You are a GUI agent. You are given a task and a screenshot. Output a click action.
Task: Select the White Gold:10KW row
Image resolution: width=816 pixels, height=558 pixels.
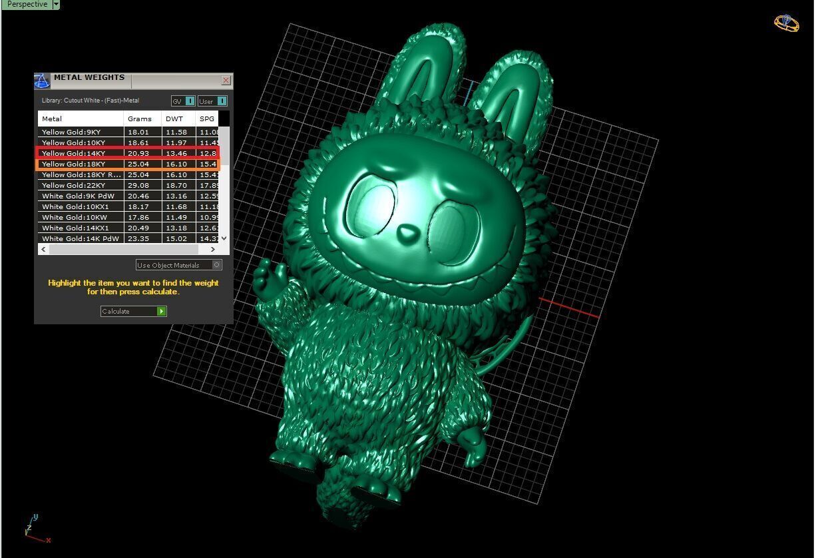click(x=128, y=217)
